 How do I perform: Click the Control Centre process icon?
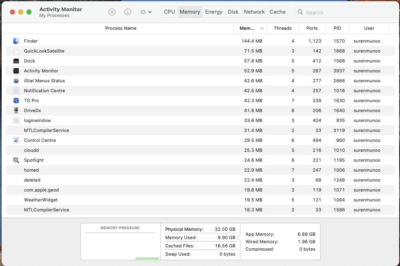click(x=16, y=140)
